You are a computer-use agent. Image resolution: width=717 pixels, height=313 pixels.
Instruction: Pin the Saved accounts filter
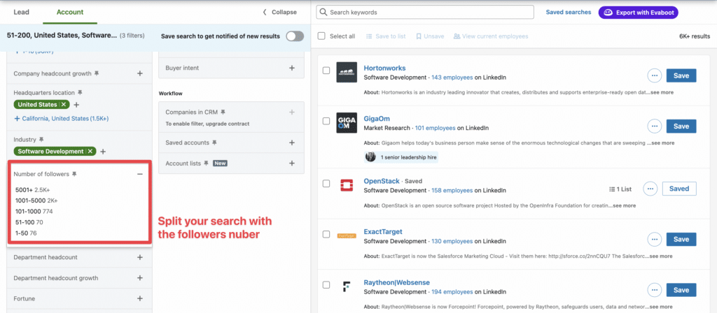click(x=214, y=143)
